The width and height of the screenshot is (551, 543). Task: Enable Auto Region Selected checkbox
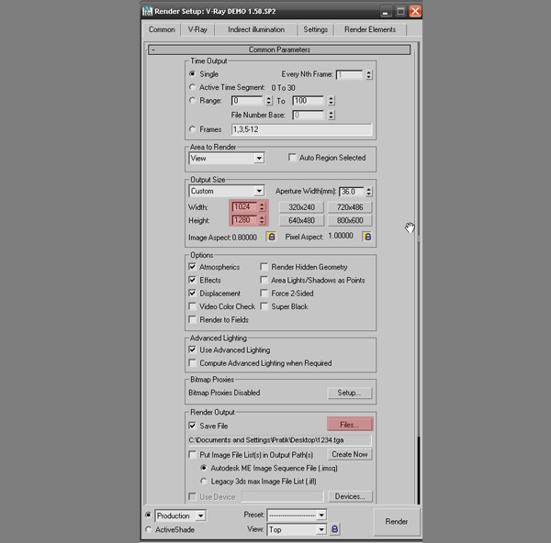coord(292,157)
